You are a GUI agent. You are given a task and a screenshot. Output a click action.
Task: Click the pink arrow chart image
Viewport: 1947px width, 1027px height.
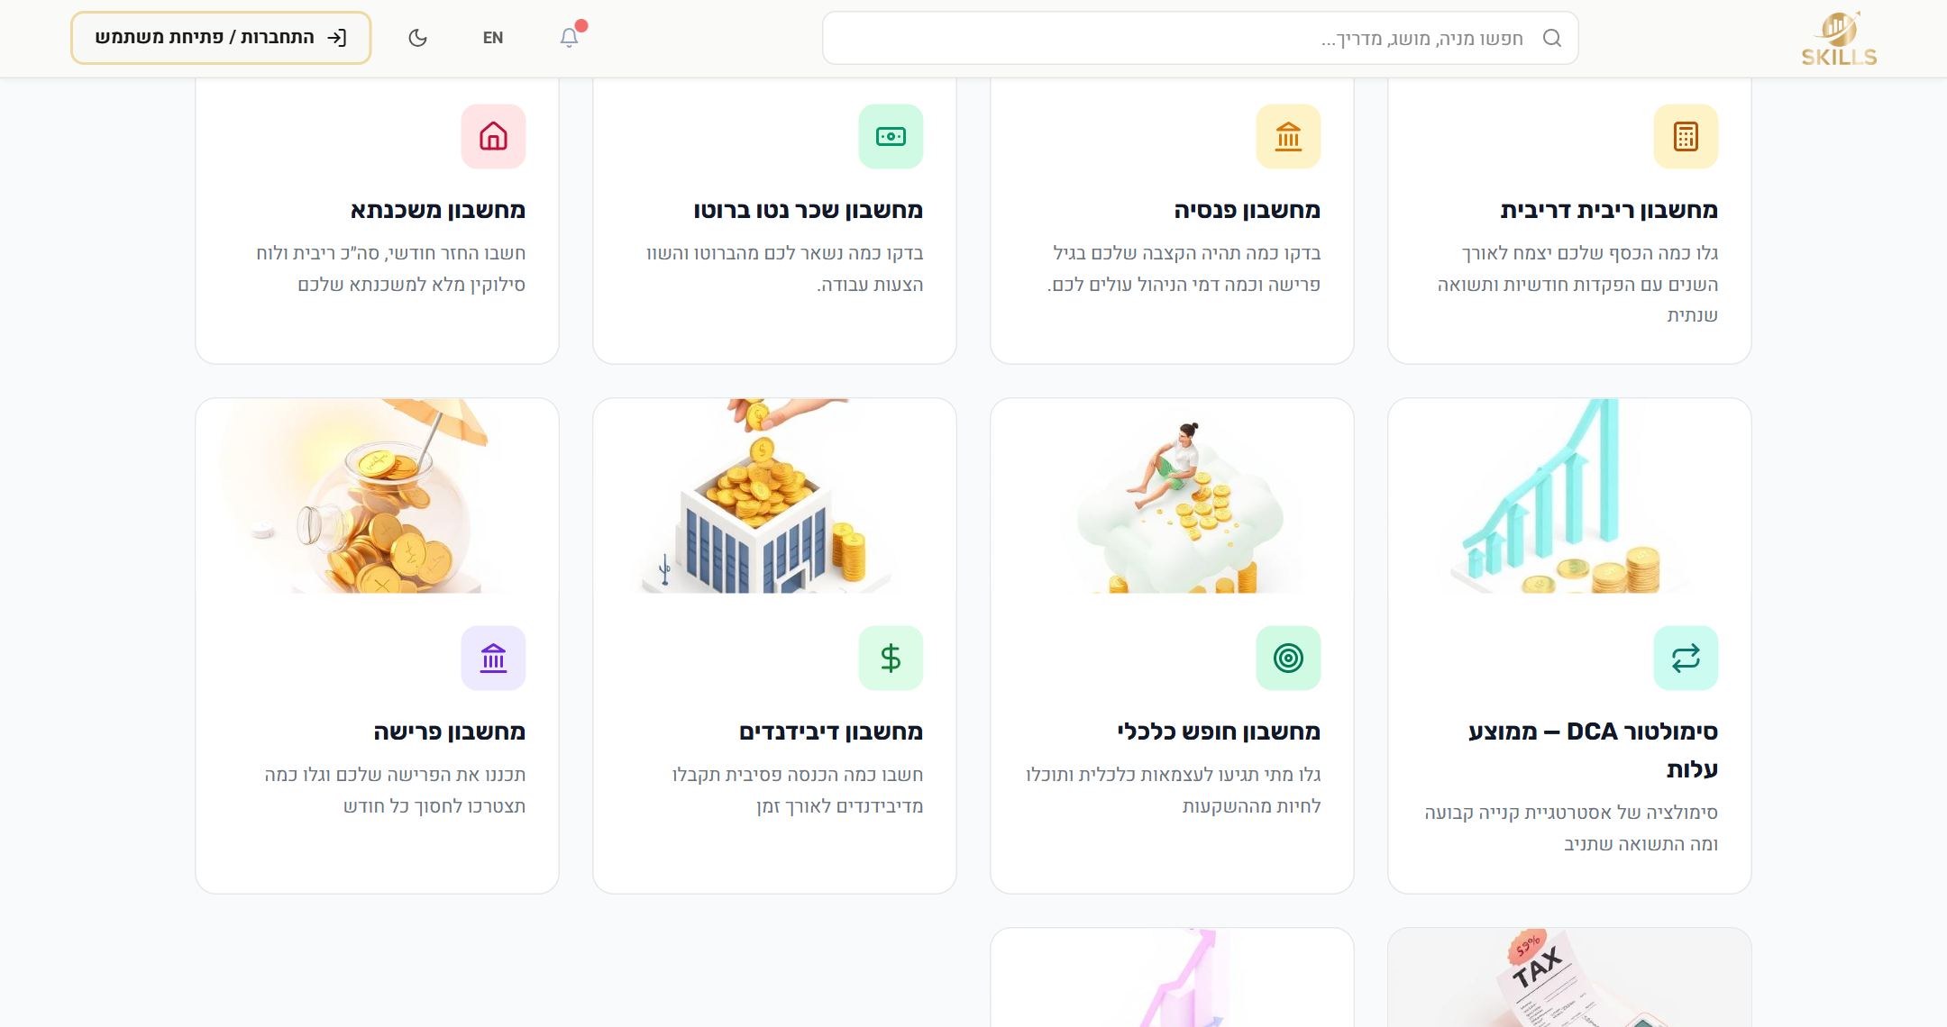(1172, 977)
